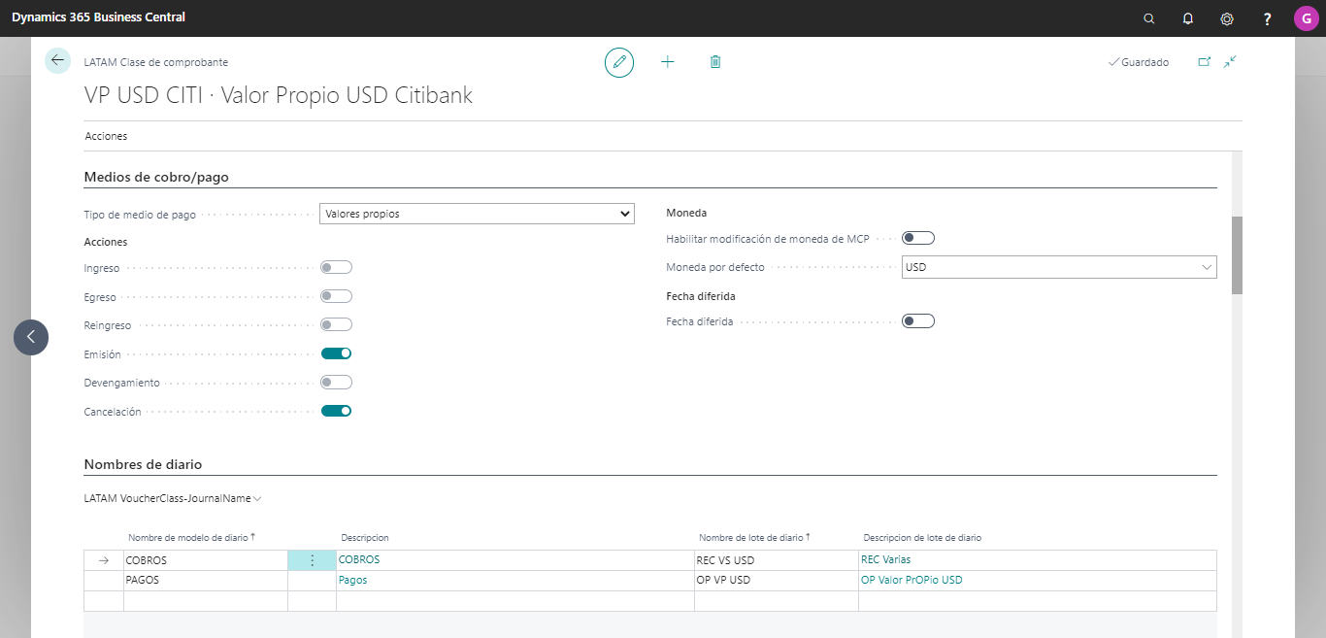1326x638 pixels.
Task: Click the LATAM Clase de comprobante caption
Action: tap(156, 62)
